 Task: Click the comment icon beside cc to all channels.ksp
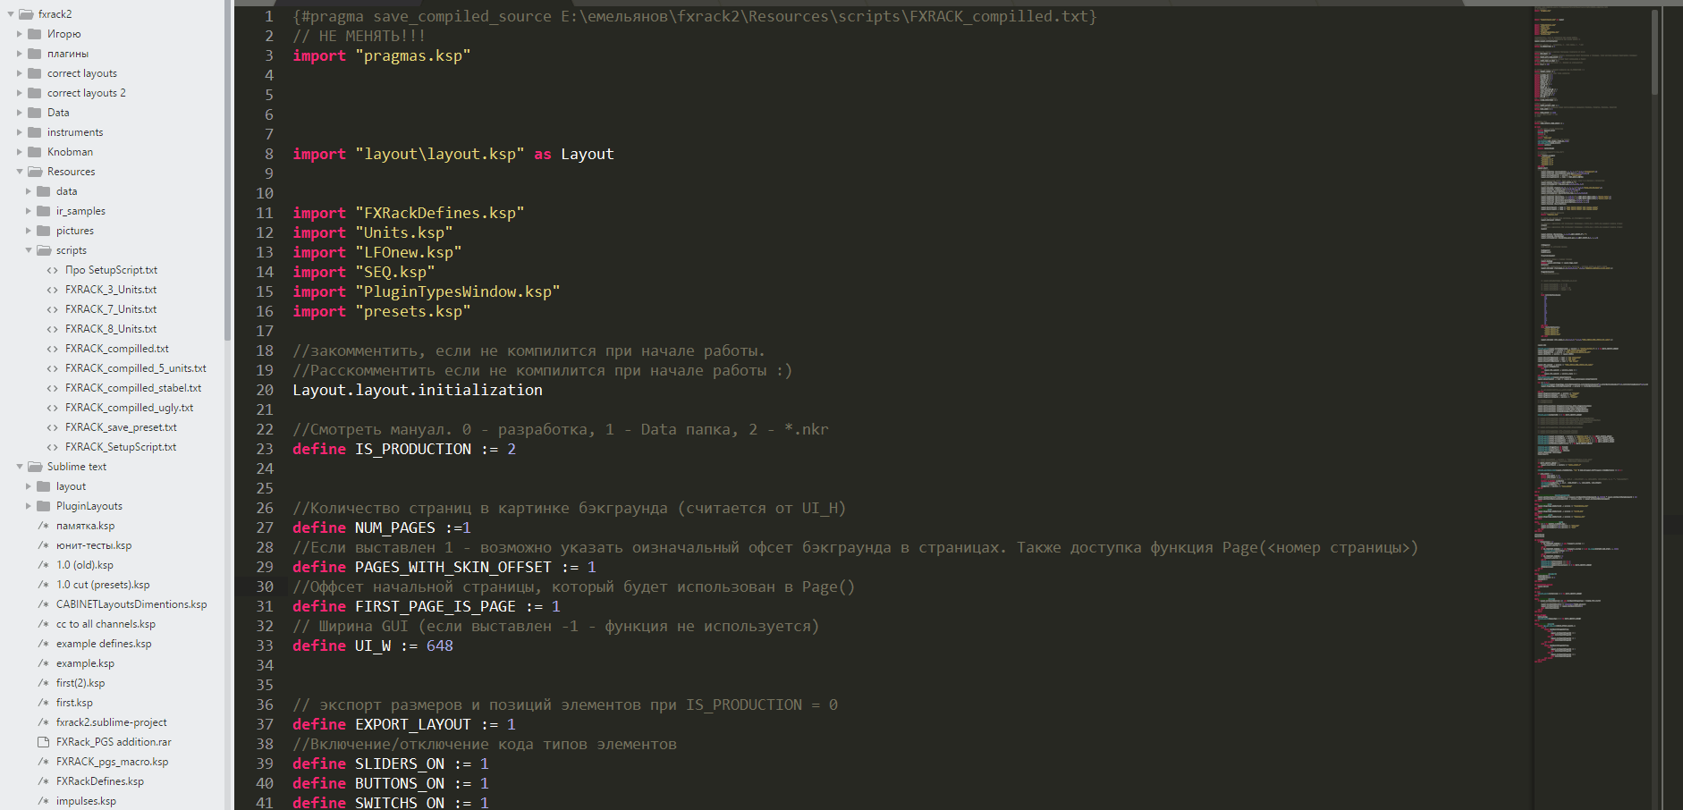click(x=44, y=624)
